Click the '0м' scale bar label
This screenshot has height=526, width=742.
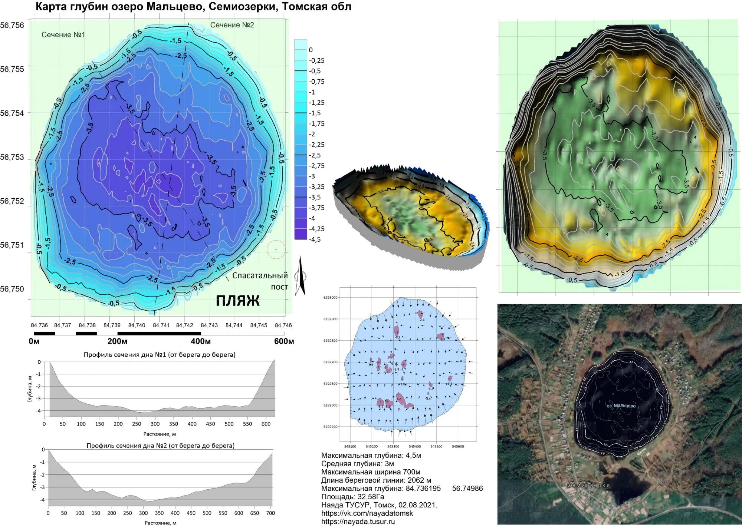(x=34, y=341)
